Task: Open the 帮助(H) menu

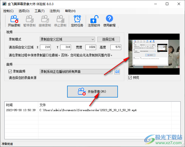Action: [70, 11]
